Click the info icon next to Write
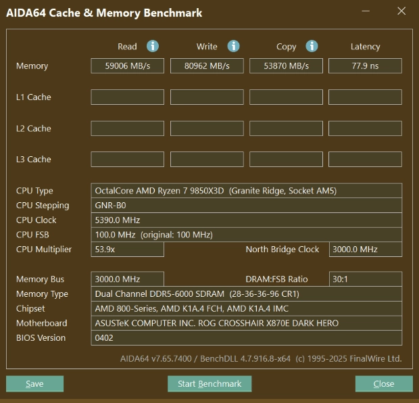The width and height of the screenshot is (419, 403). (x=233, y=46)
